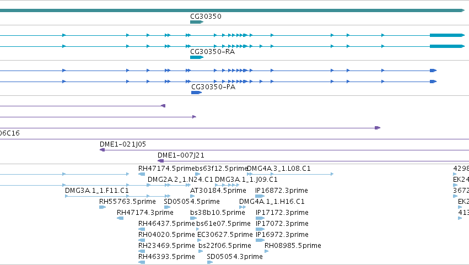Select the EC30627.5prime EST label

point(225,235)
